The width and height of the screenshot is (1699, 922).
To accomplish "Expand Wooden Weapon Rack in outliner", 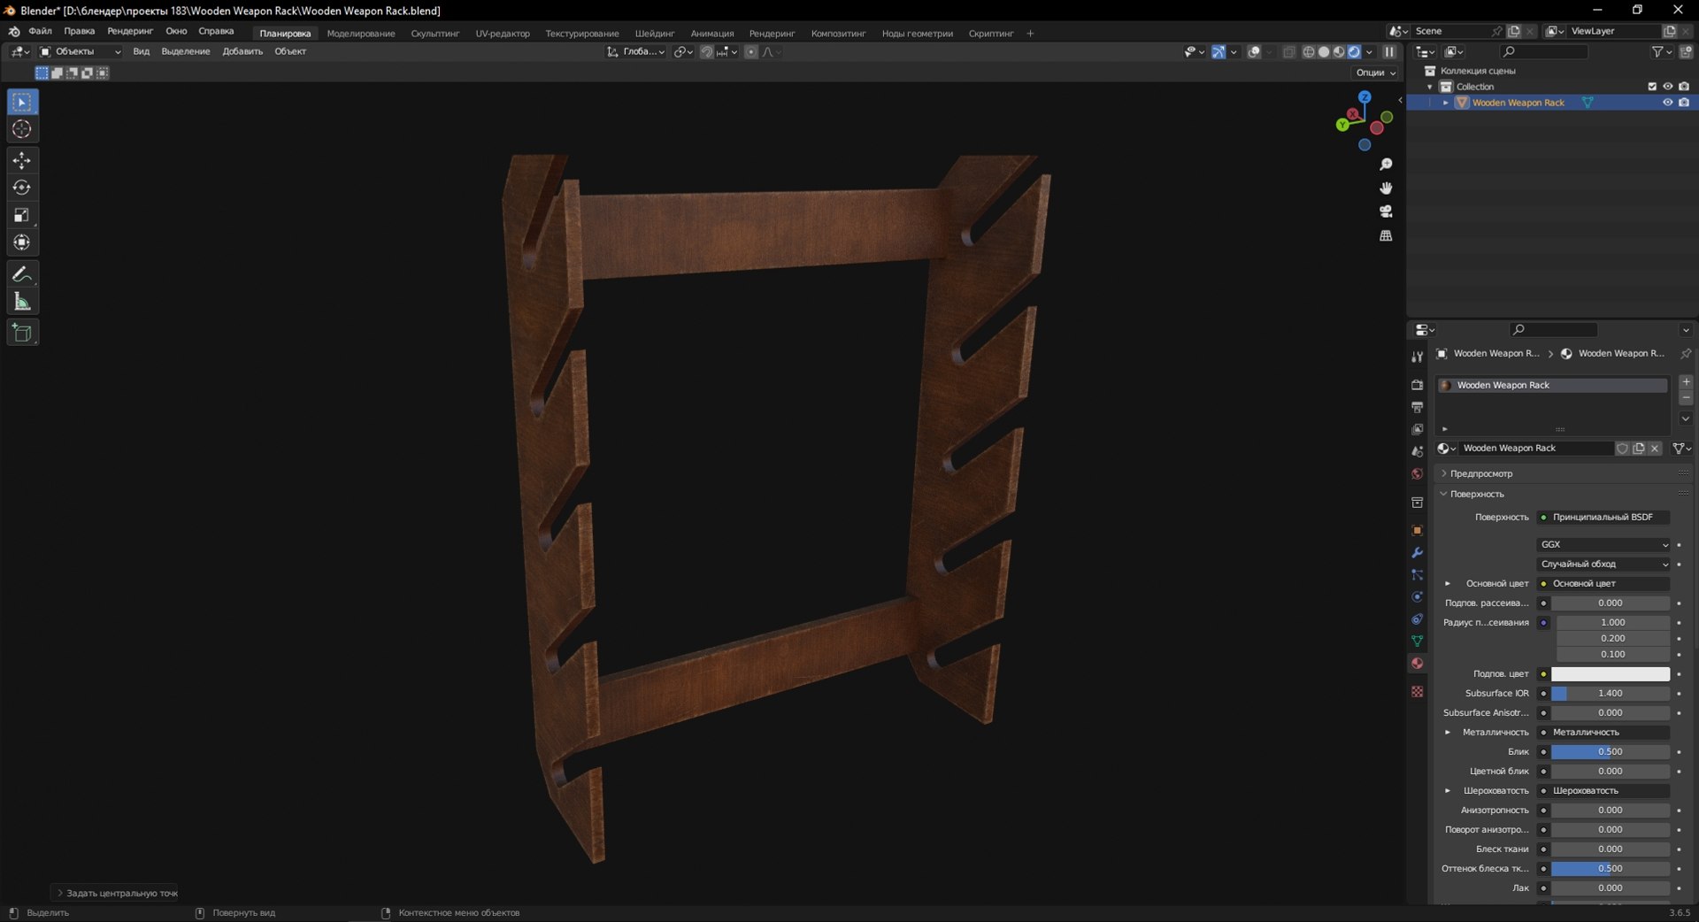I will pos(1446,103).
